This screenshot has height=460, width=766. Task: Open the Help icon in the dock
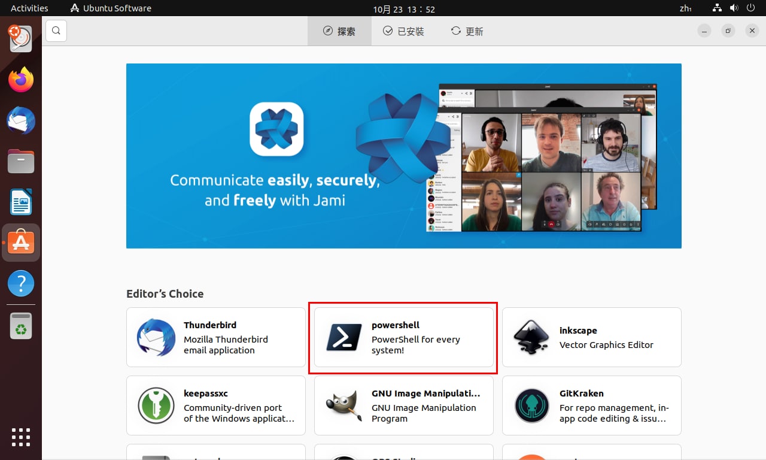21,283
